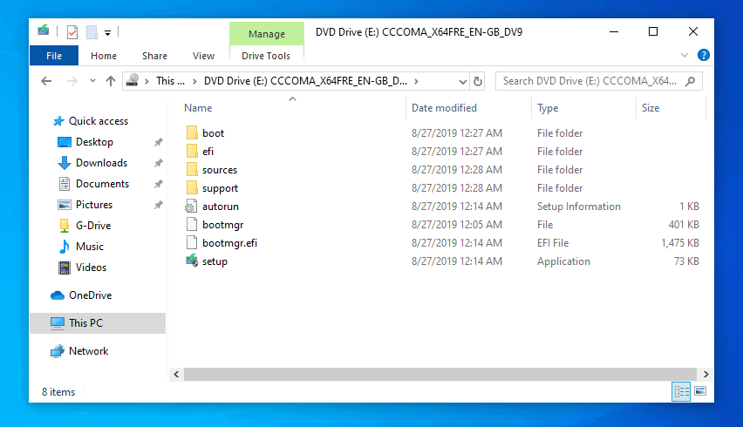Select the boot folder icon
This screenshot has height=427, width=743.
tap(192, 133)
